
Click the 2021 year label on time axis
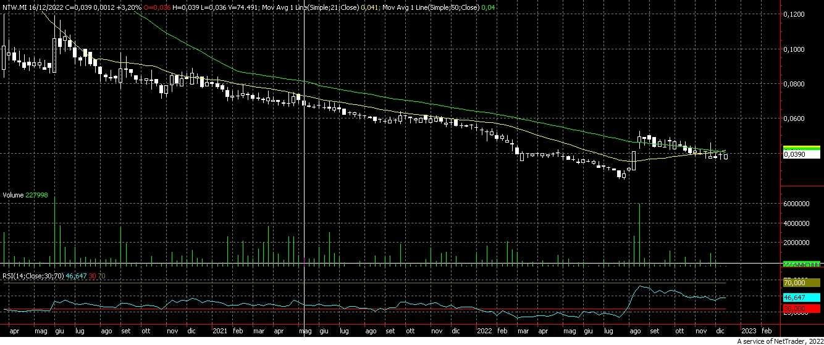[220, 331]
